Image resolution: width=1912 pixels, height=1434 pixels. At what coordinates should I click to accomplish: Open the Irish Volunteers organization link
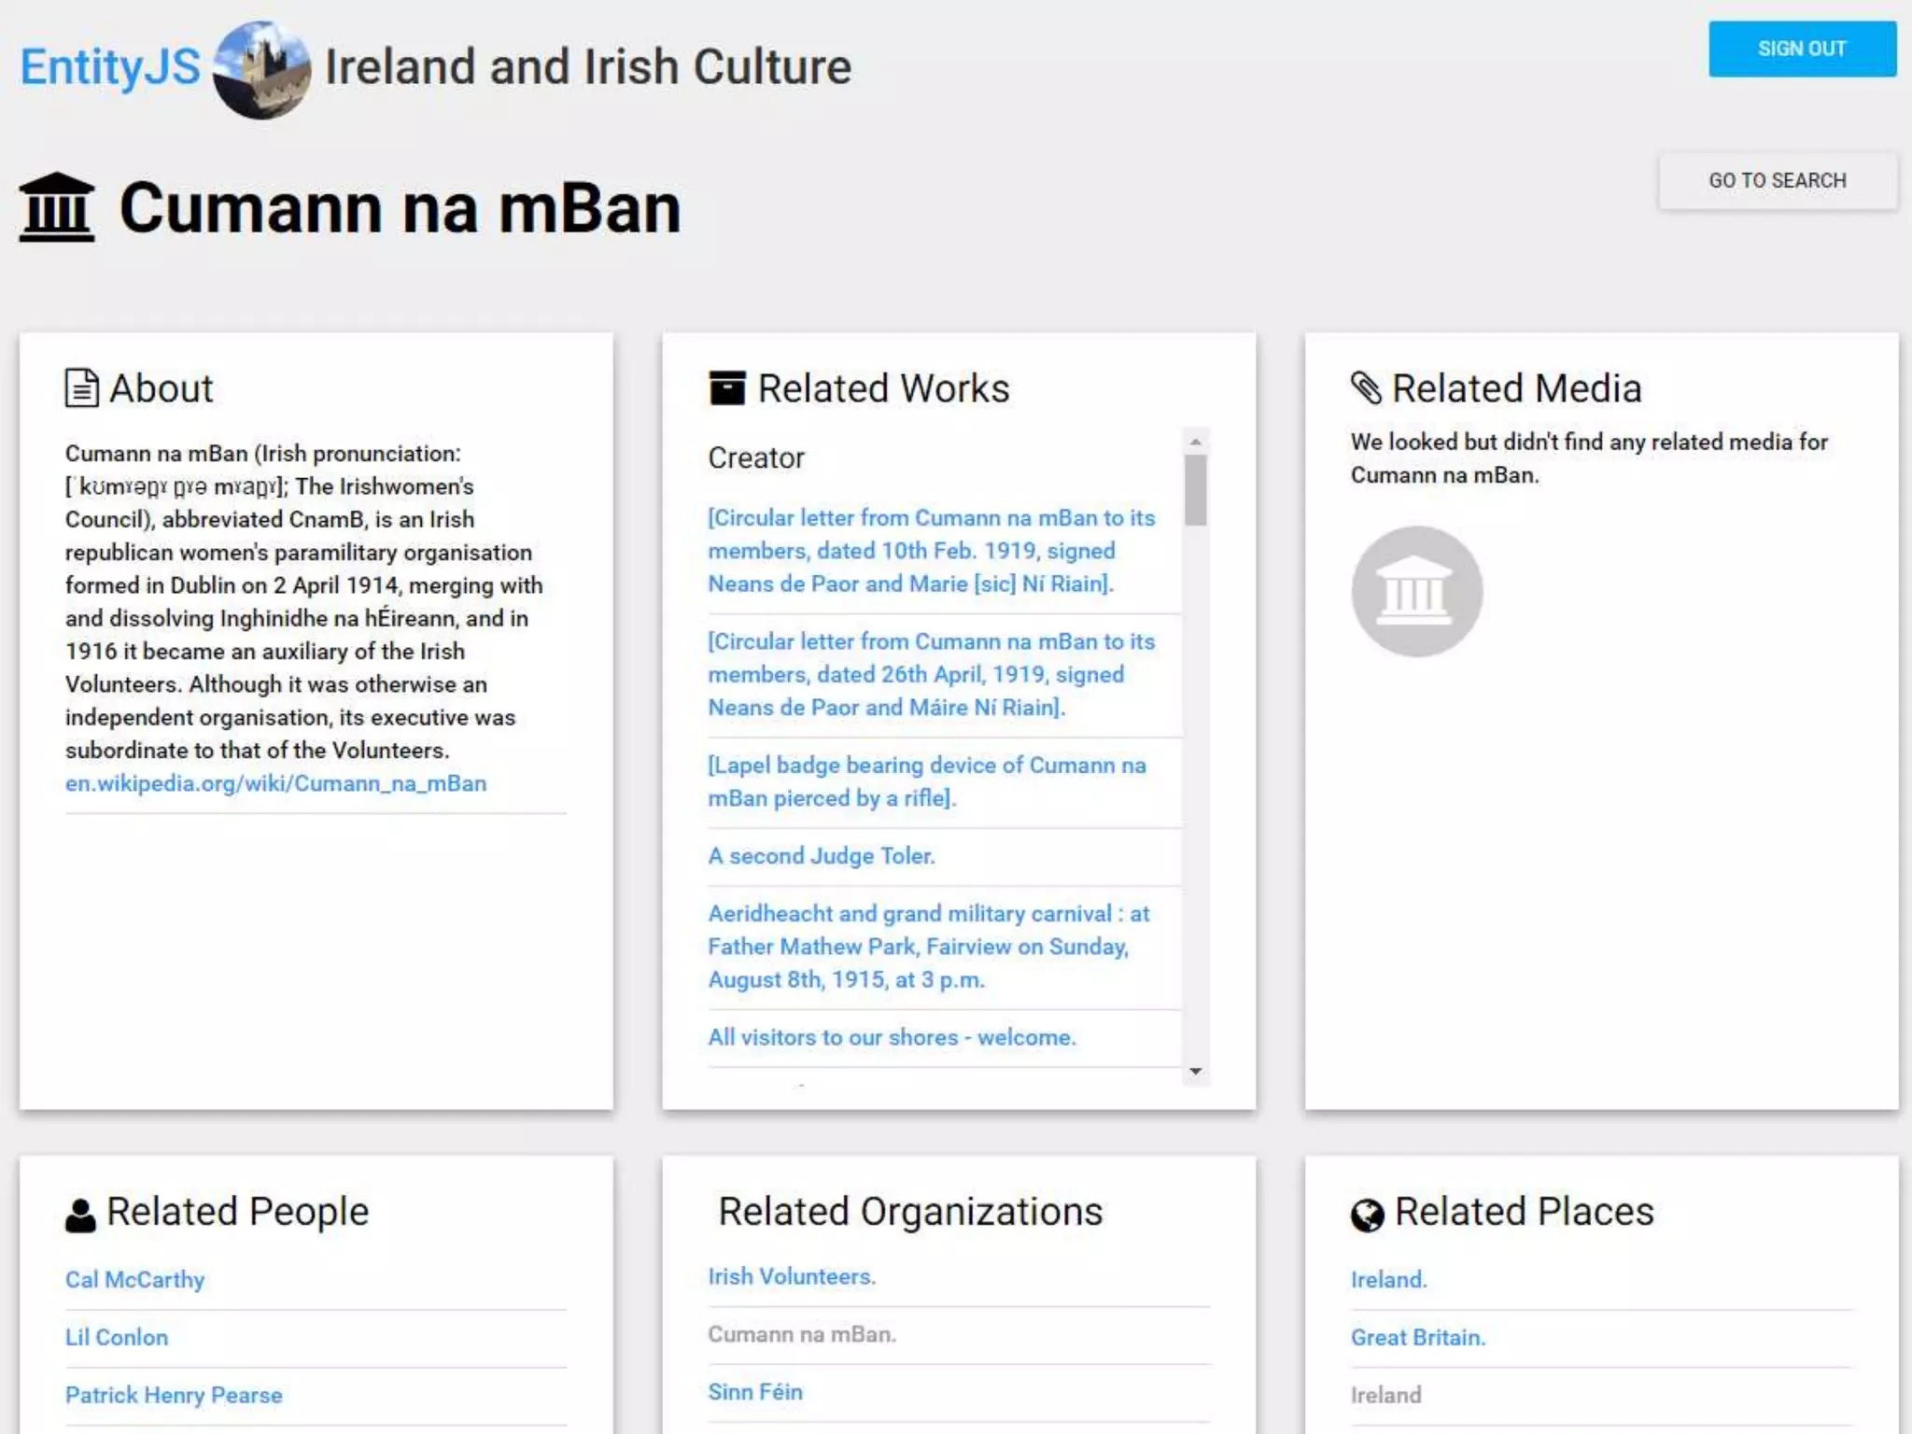(x=791, y=1276)
